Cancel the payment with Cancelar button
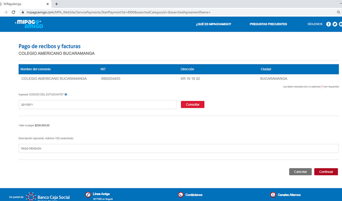 (300, 172)
